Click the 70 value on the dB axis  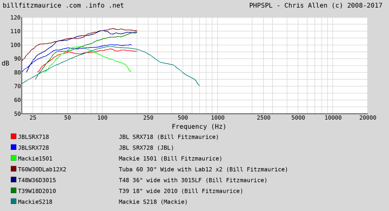(x=17, y=87)
